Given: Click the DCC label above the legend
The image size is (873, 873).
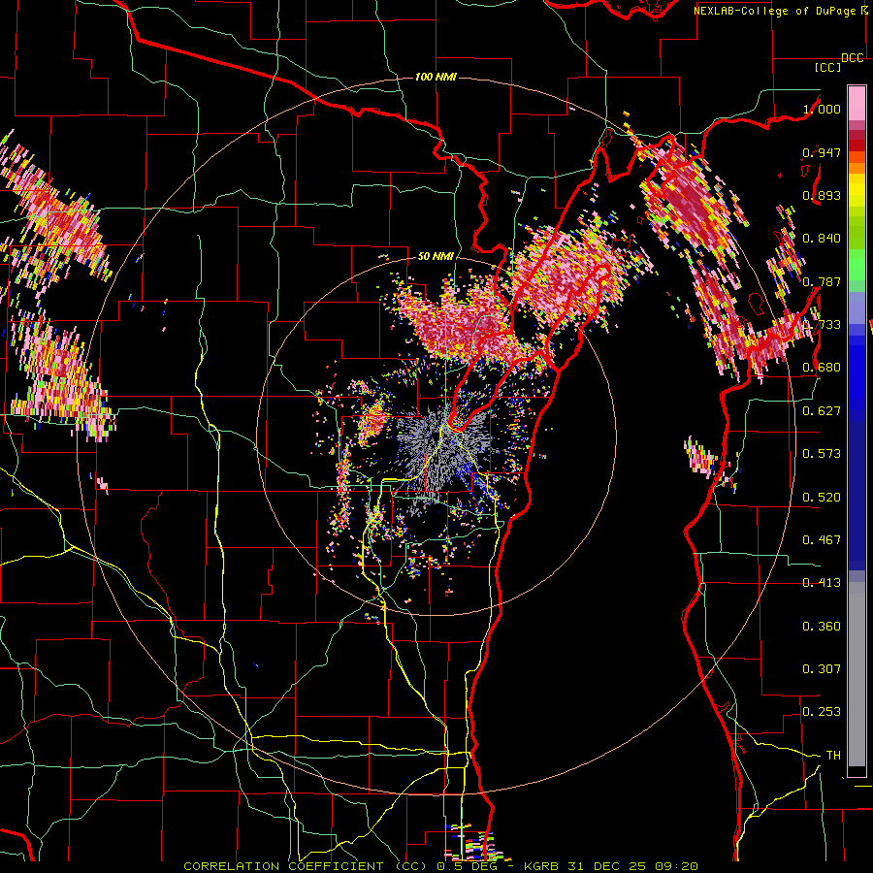Looking at the screenshot, I should [x=853, y=58].
